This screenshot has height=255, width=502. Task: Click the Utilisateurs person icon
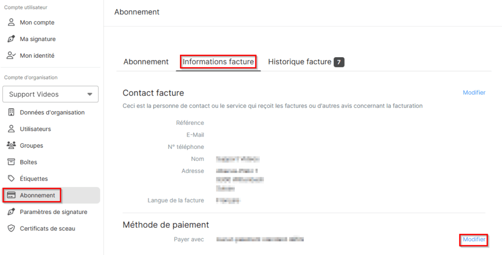11,129
